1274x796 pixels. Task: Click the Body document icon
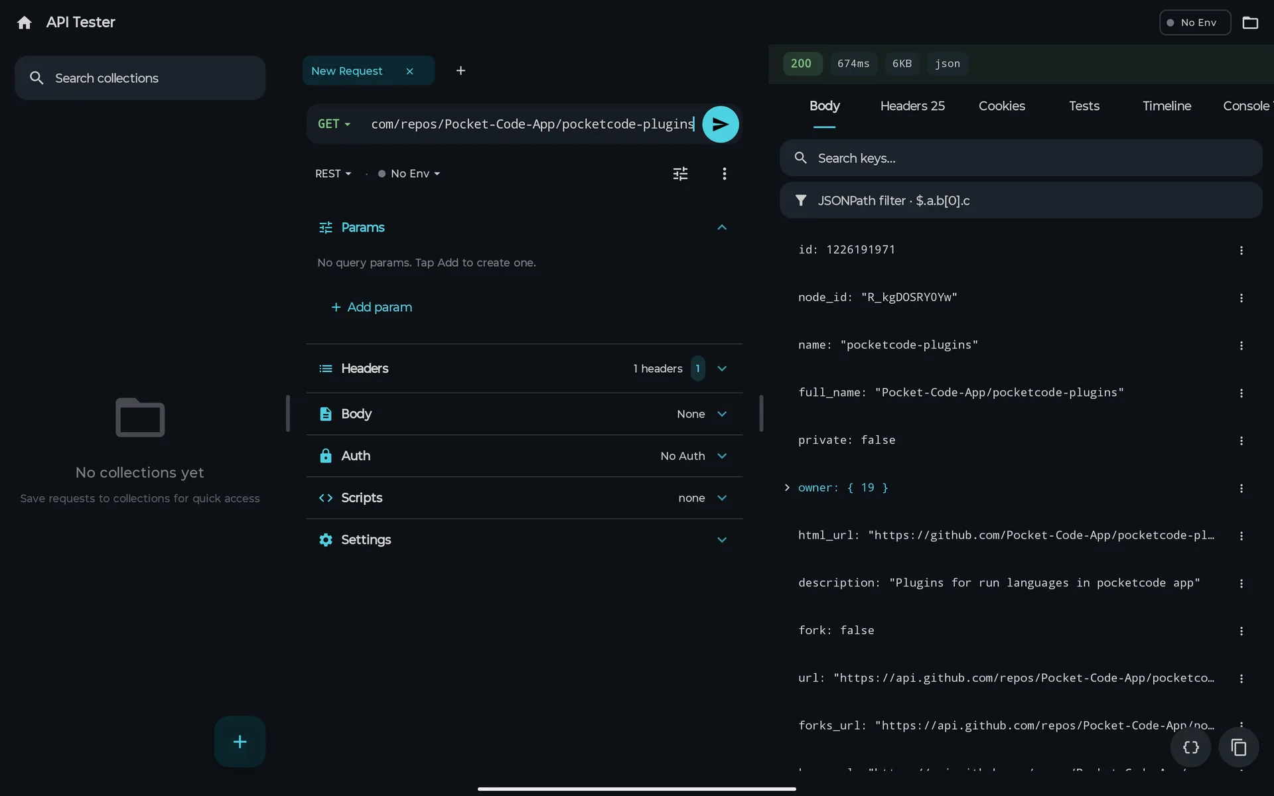pos(325,414)
